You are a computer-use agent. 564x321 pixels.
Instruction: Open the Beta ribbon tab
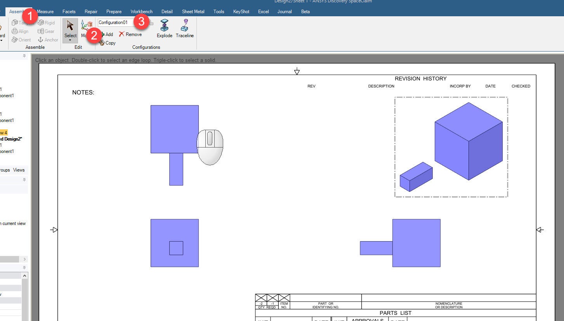click(305, 12)
